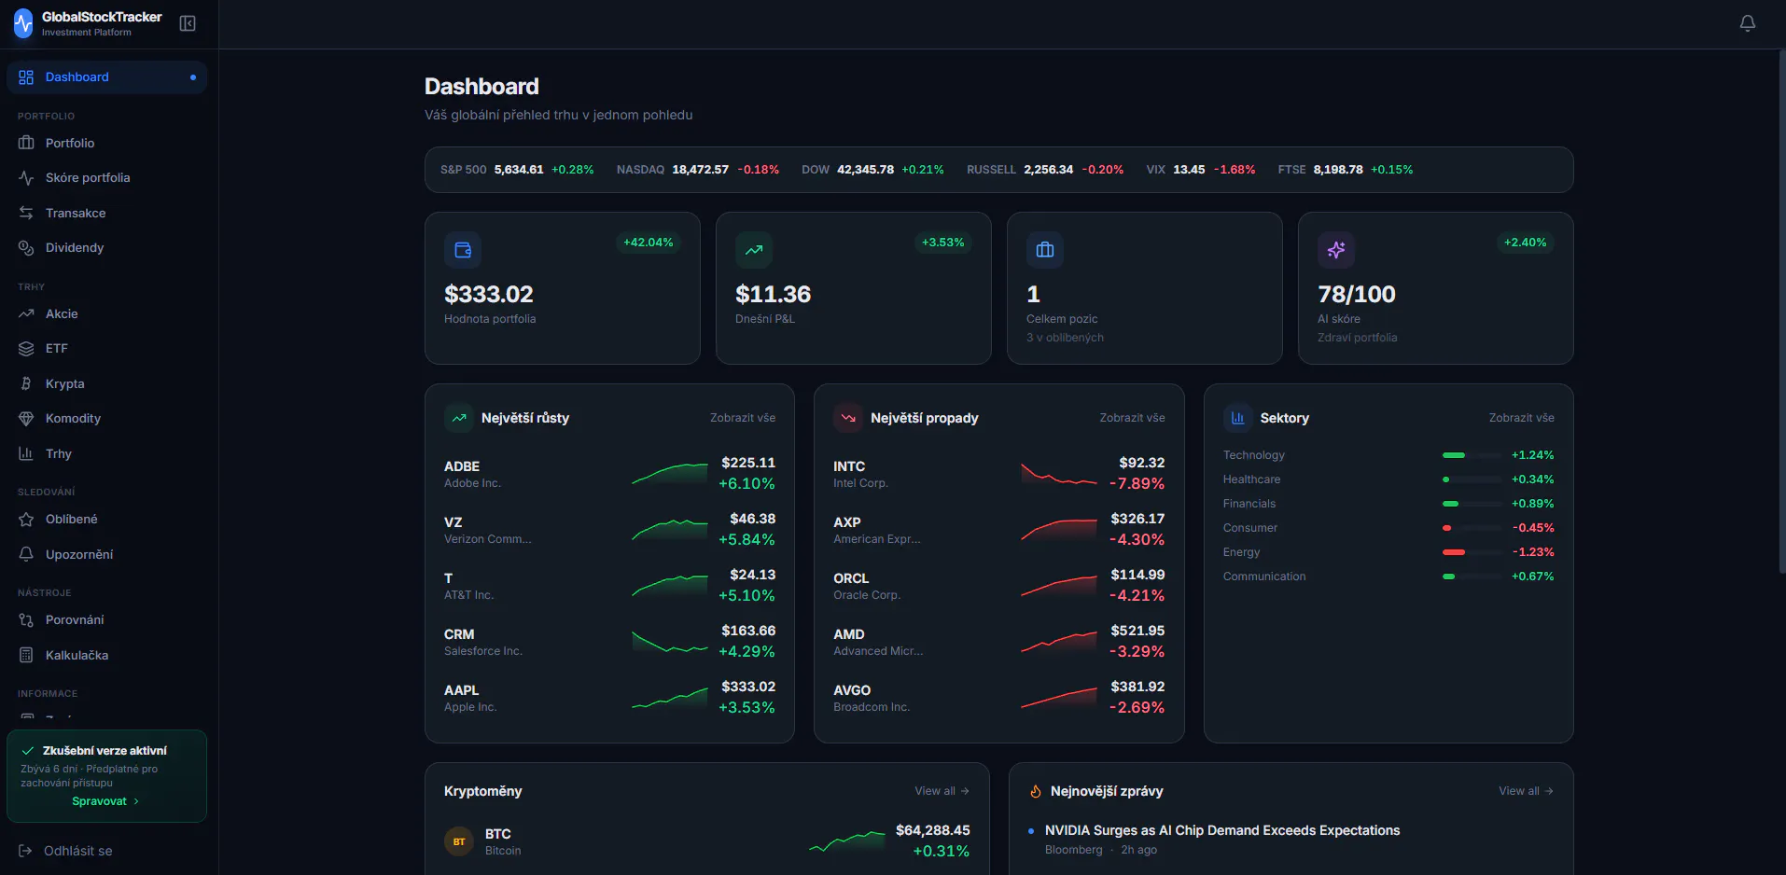Select the INTC Intel Corp. row
The width and height of the screenshot is (1786, 875).
[998, 474]
